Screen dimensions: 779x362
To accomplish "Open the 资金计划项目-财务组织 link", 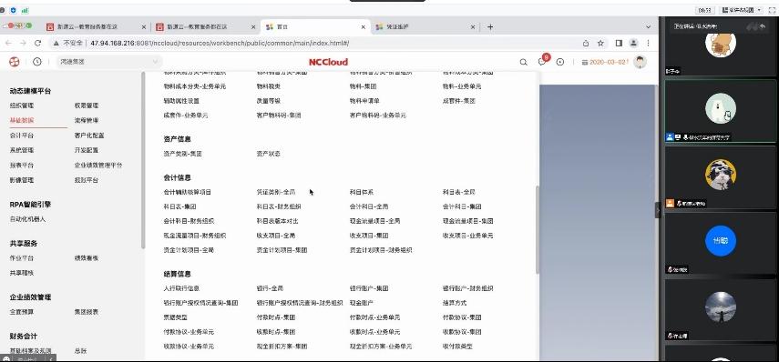I will (381, 250).
